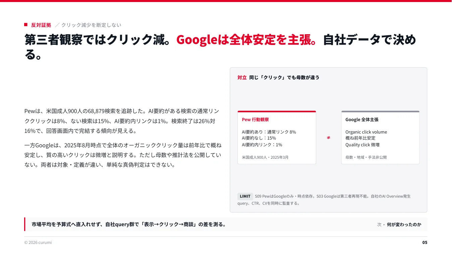Click the page number 05
452x254 pixels.
coord(425,242)
